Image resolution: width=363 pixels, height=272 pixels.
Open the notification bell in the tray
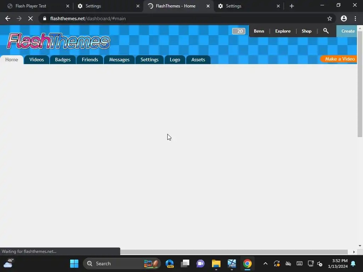click(x=353, y=263)
